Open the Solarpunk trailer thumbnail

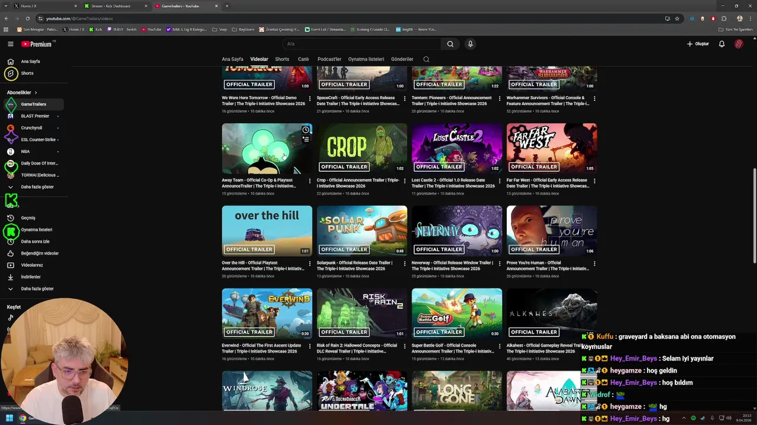click(x=362, y=231)
